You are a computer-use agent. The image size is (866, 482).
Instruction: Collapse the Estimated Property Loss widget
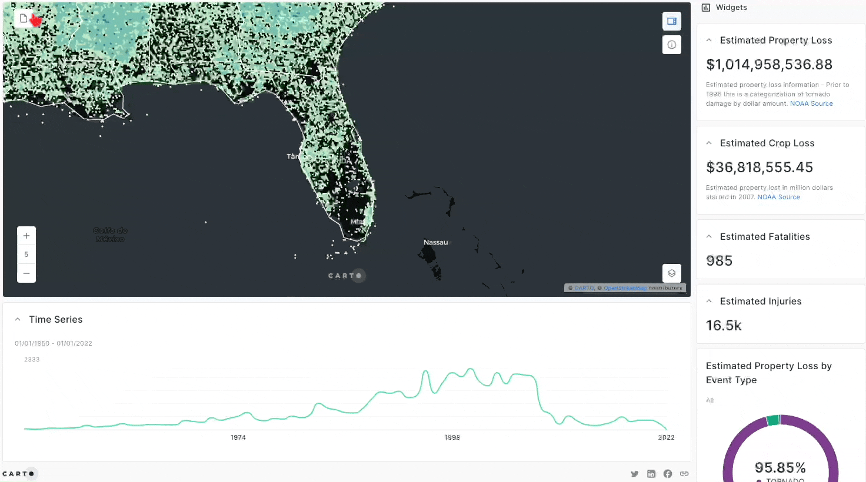(709, 41)
